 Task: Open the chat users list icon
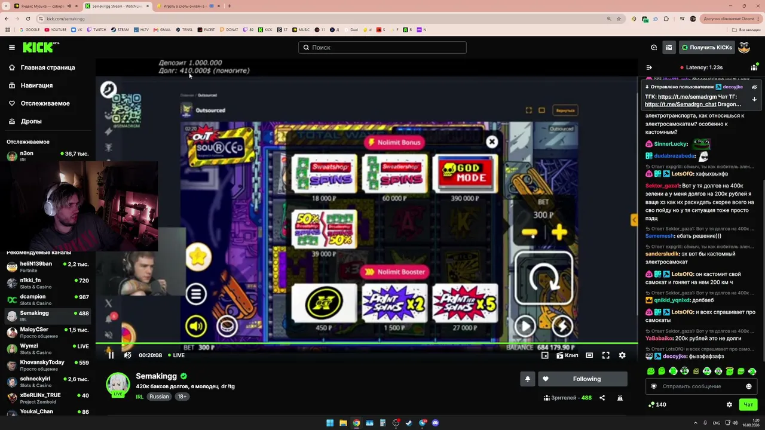coord(754,67)
